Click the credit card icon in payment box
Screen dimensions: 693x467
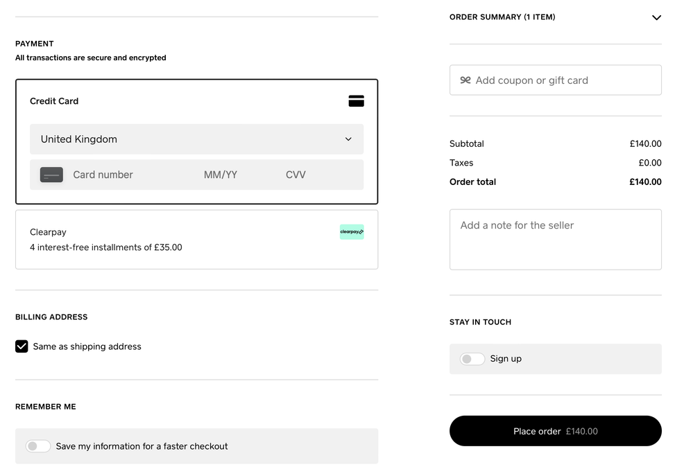tap(356, 101)
